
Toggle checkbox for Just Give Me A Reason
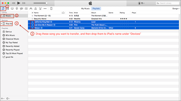[33, 25]
